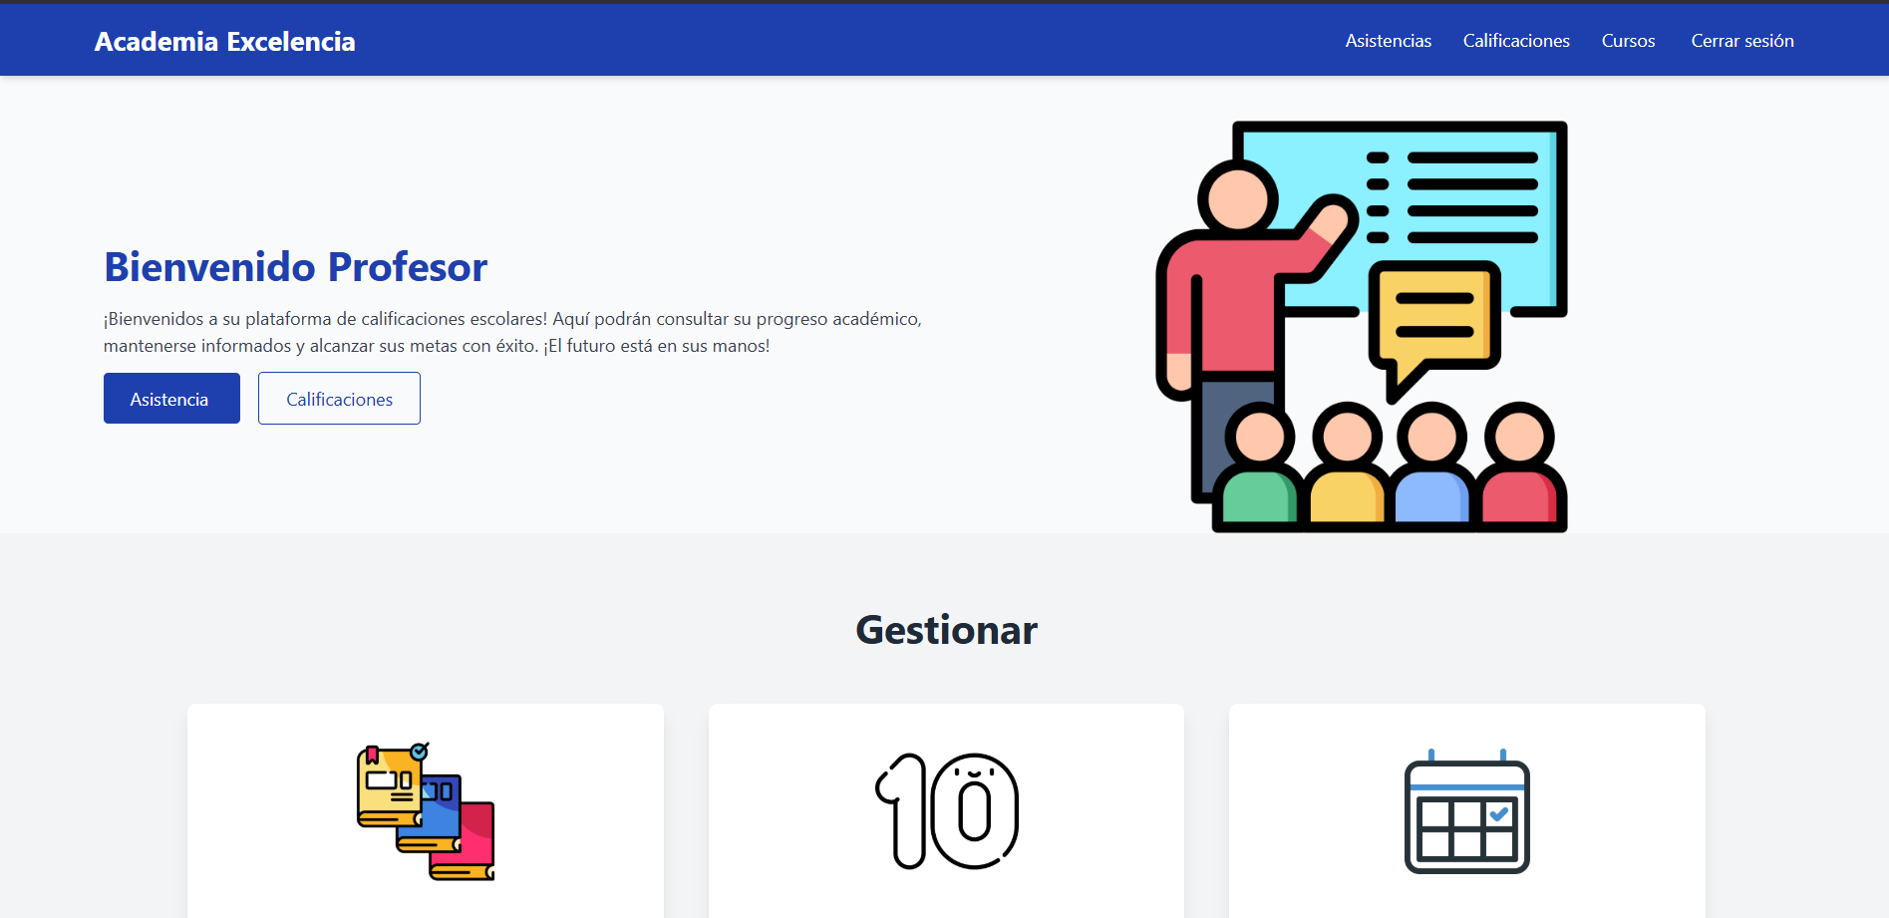Viewport: 1889px width, 918px height.
Task: Click the welcome paragraph text
Action: (x=512, y=332)
